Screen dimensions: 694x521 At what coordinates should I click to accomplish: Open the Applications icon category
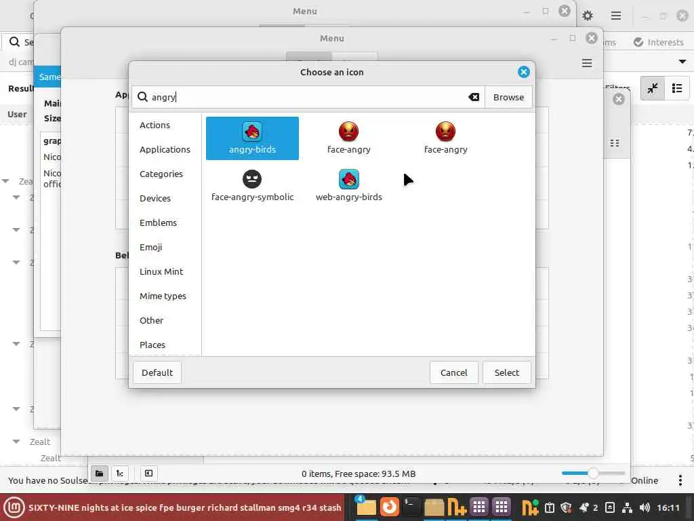coord(165,149)
